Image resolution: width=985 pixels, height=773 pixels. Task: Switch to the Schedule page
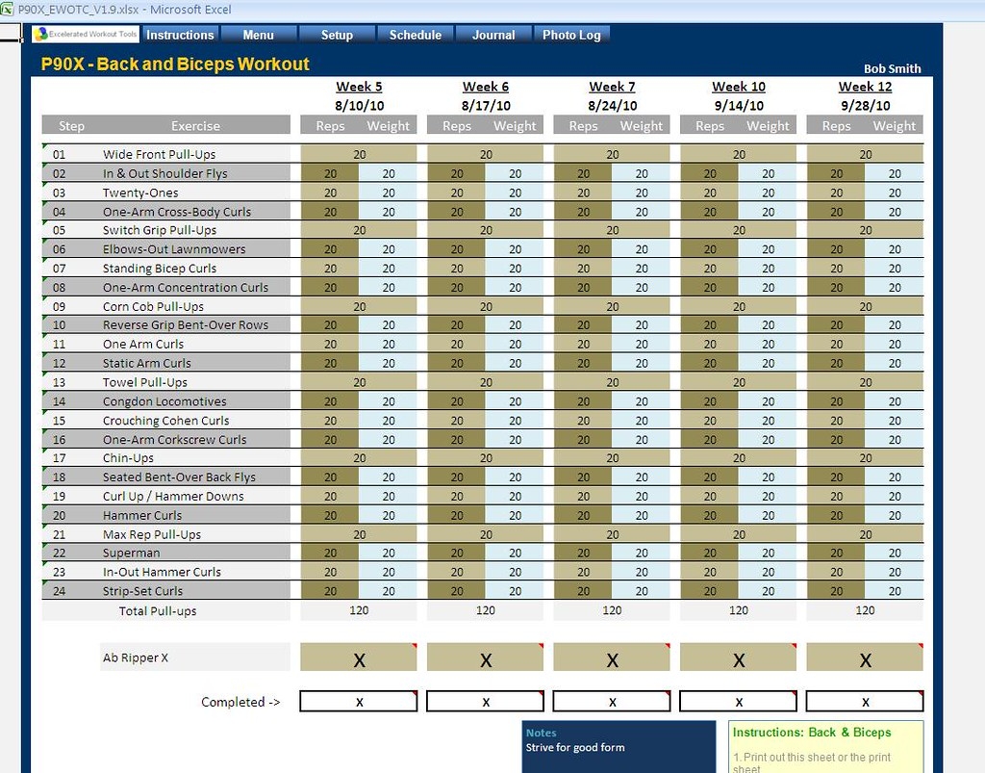tap(416, 35)
